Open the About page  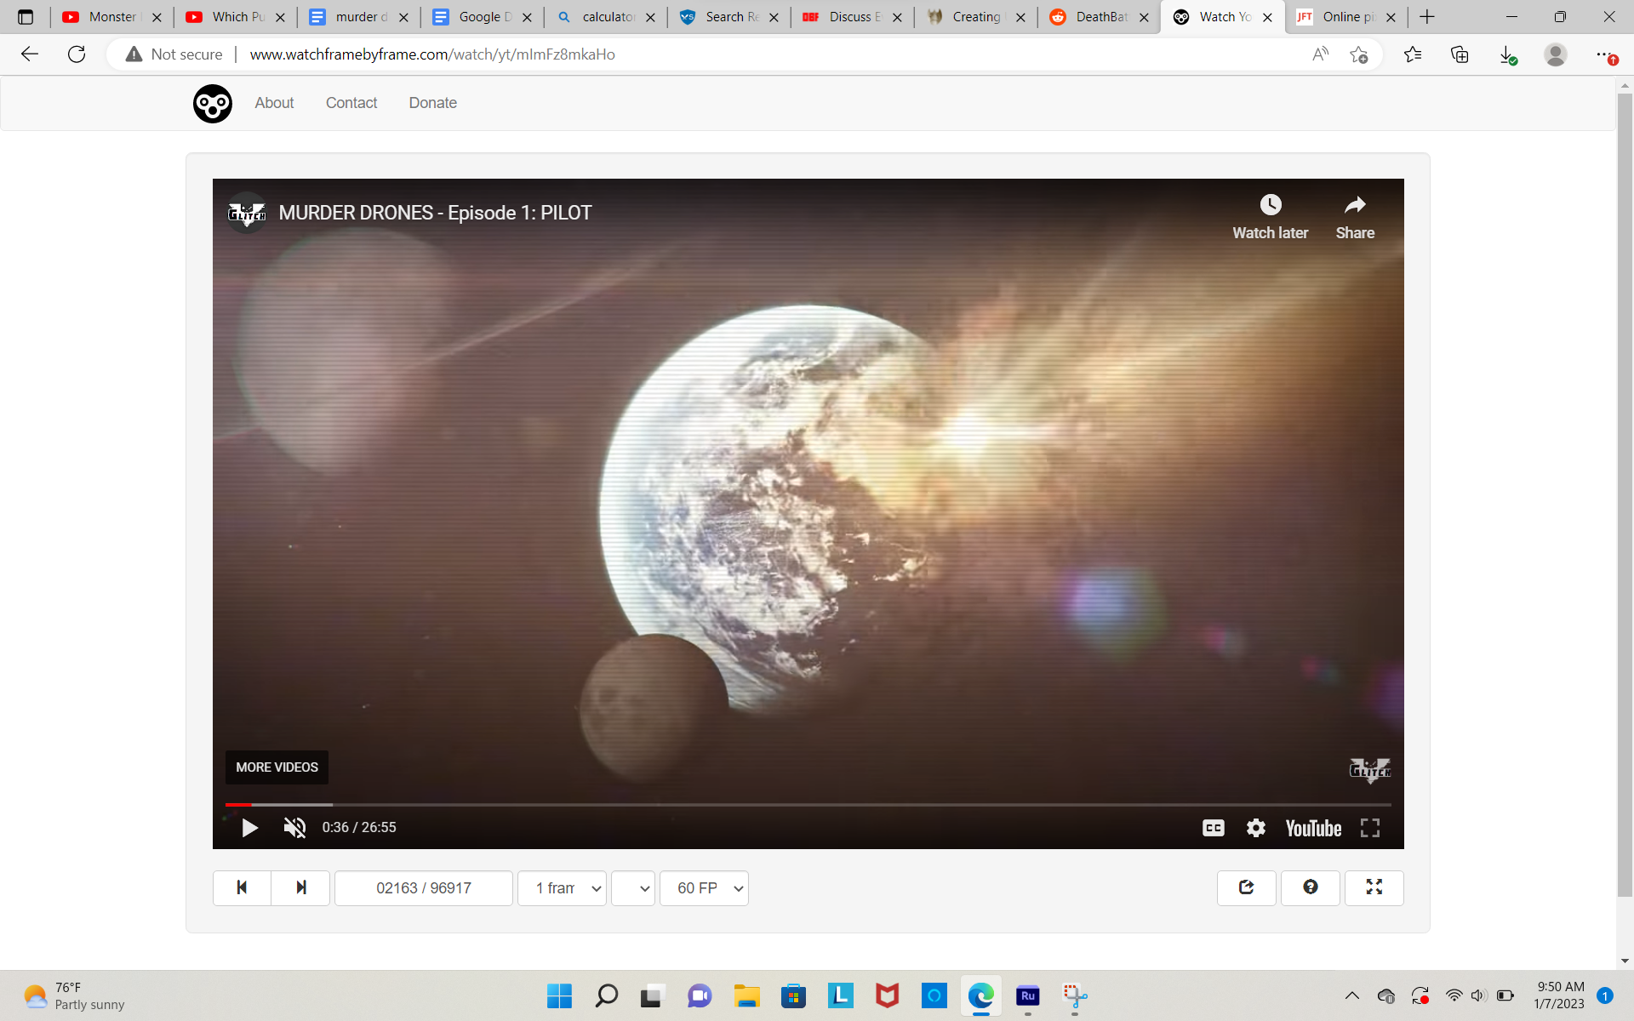(274, 103)
